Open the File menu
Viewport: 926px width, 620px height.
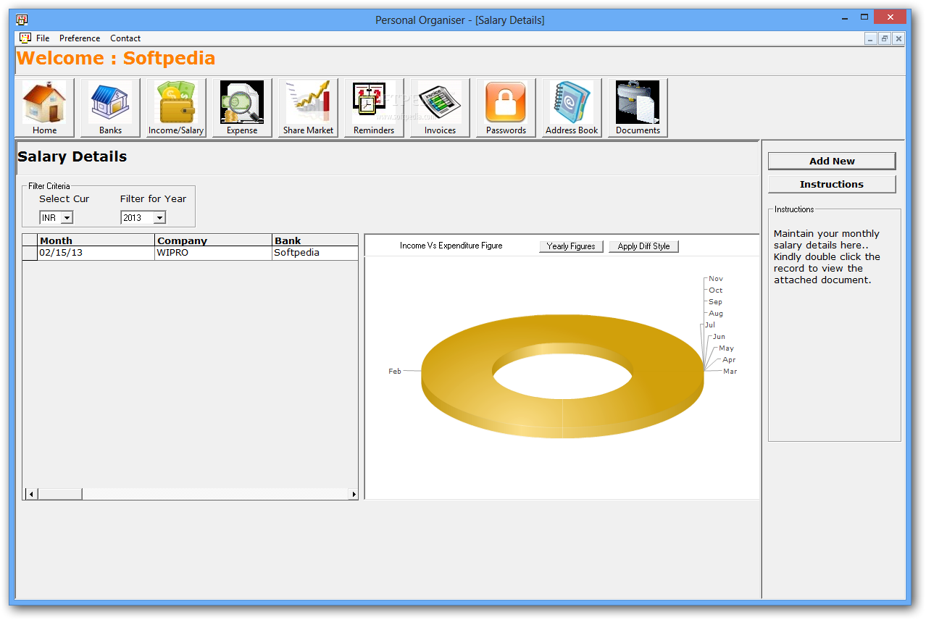[x=43, y=38]
